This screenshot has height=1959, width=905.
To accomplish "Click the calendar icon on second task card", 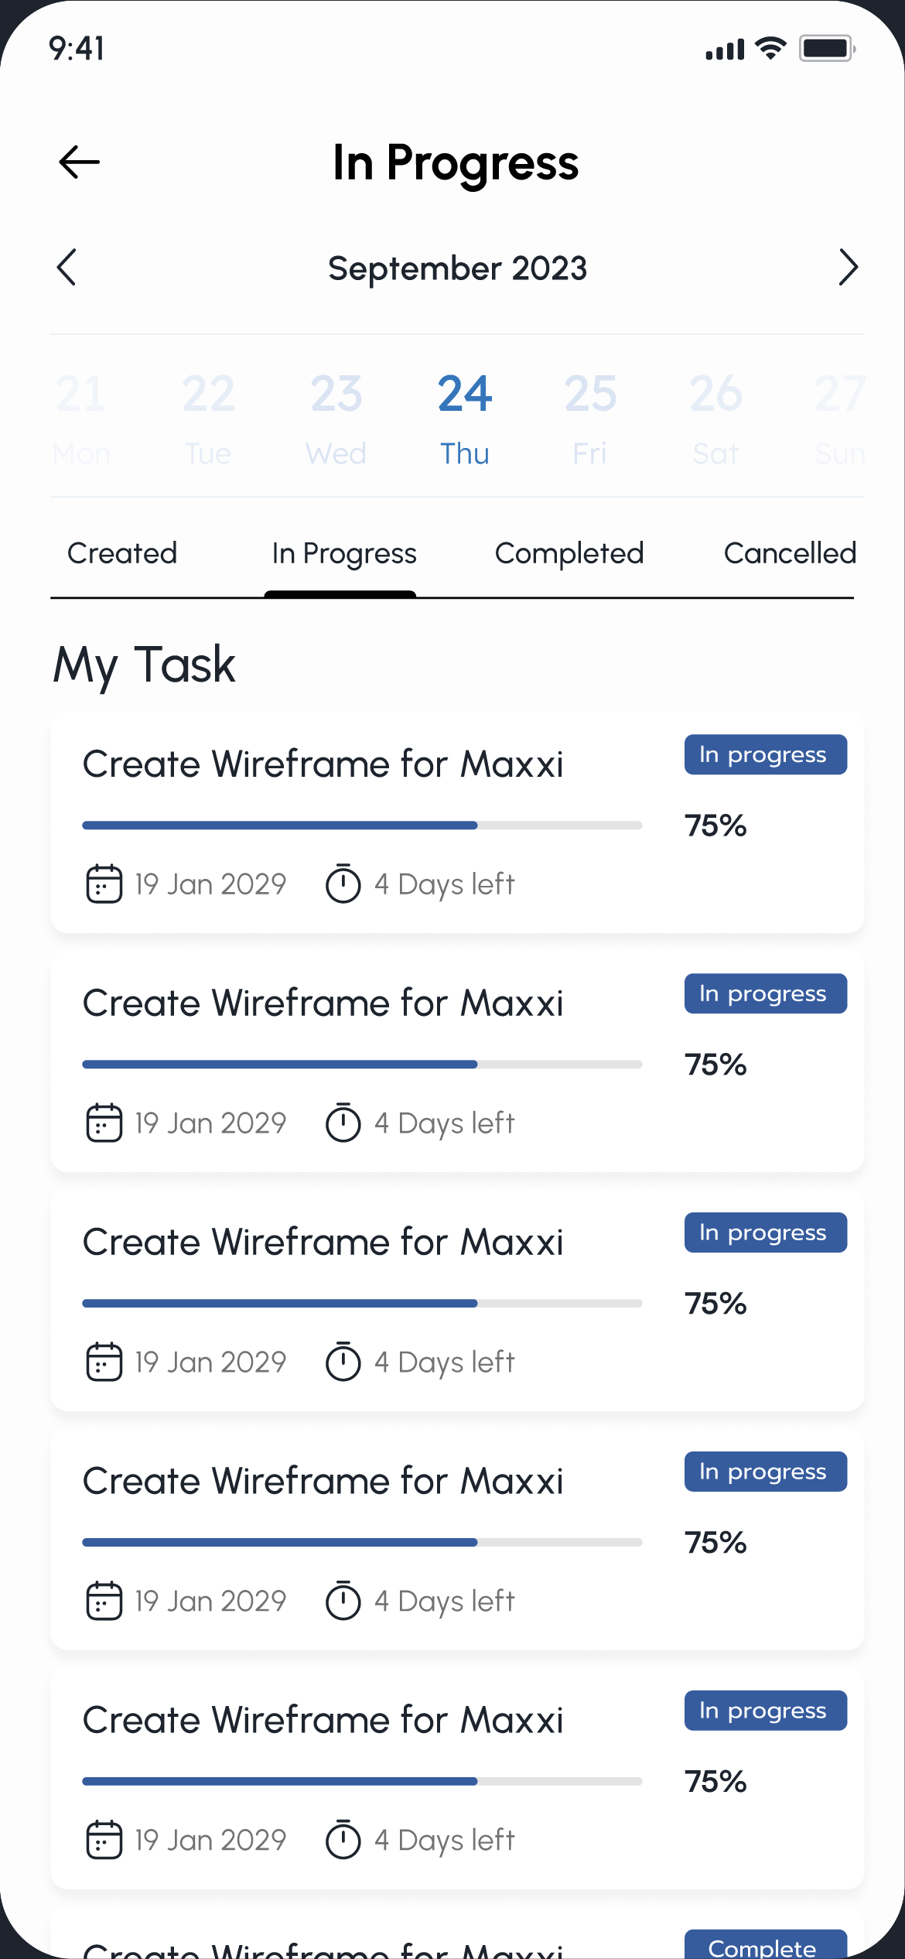I will click(104, 1123).
